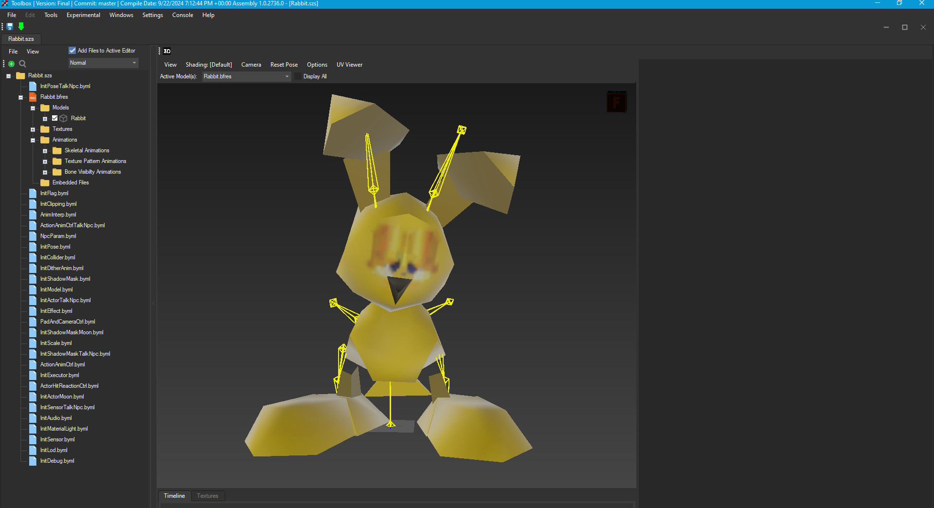Click the green plus icon to add files
Image resolution: width=934 pixels, height=508 pixels.
(x=11, y=64)
